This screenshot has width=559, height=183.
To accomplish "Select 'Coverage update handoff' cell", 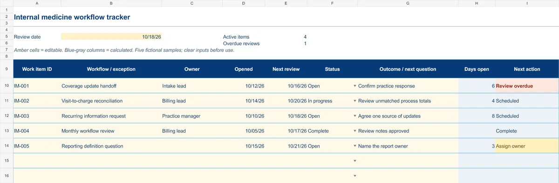I will click(111, 86).
